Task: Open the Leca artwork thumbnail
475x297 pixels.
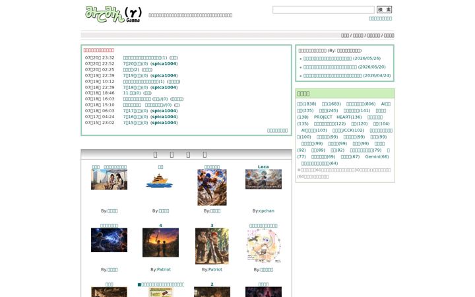Action: point(263,179)
